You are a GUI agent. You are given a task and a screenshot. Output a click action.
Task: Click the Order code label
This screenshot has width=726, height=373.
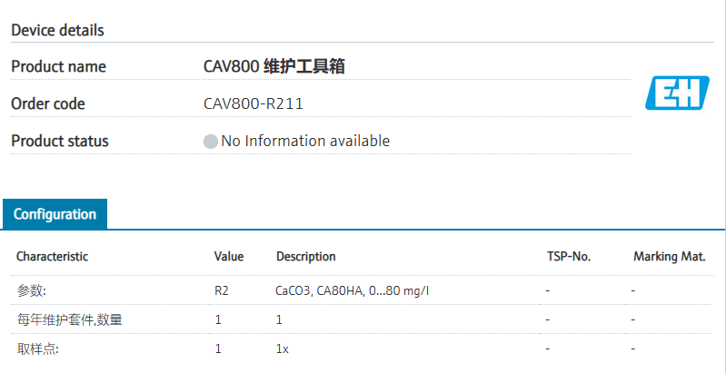48,103
